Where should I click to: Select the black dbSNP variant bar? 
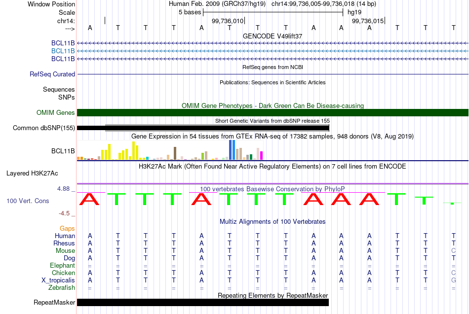click(x=203, y=128)
